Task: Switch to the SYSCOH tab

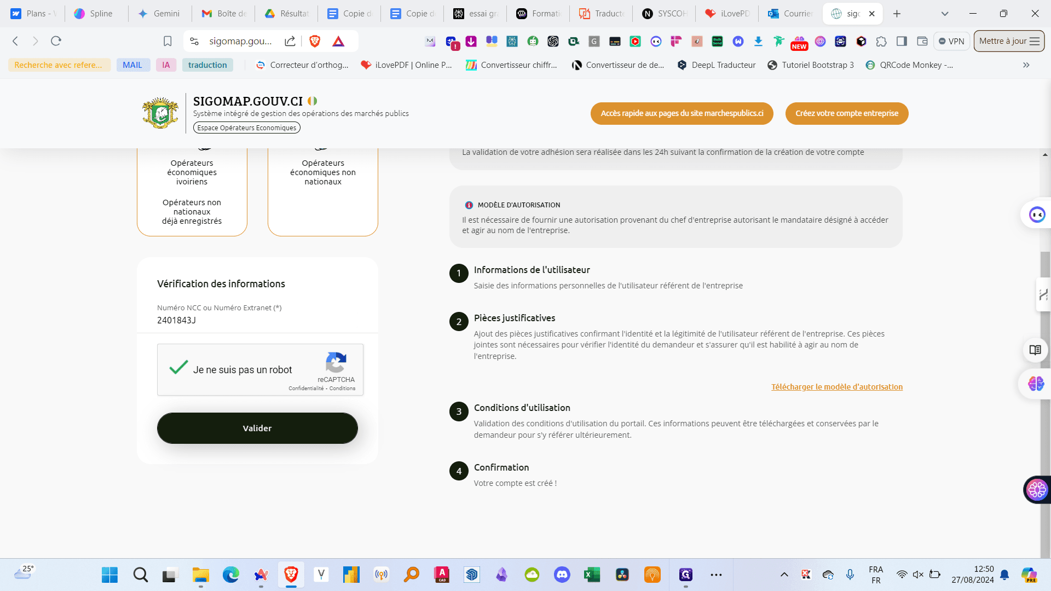Action: tap(664, 14)
